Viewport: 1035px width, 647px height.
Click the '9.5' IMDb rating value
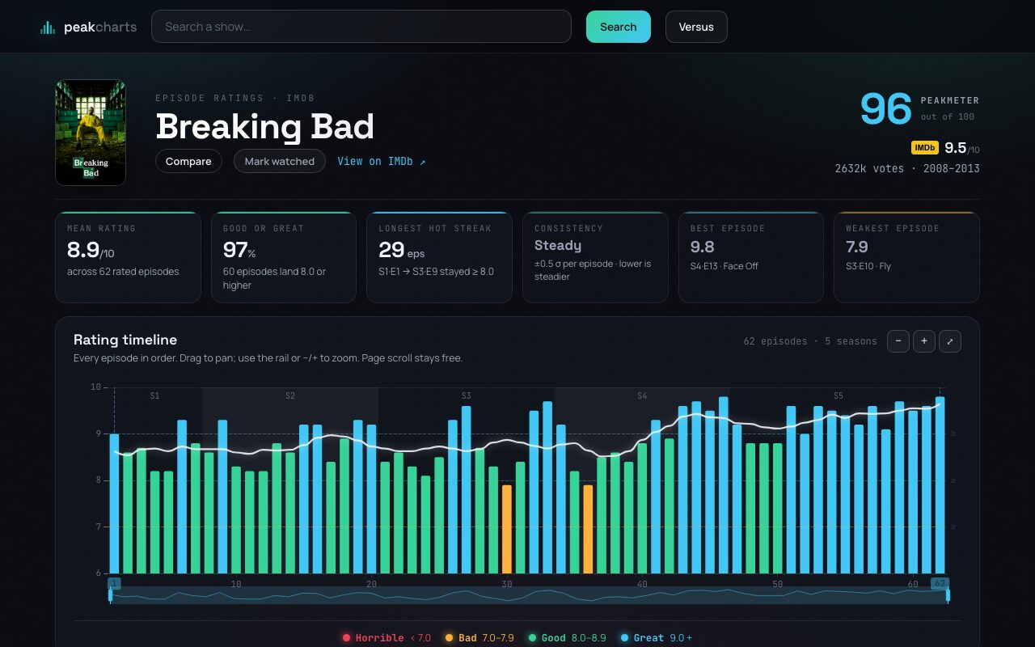click(x=956, y=148)
